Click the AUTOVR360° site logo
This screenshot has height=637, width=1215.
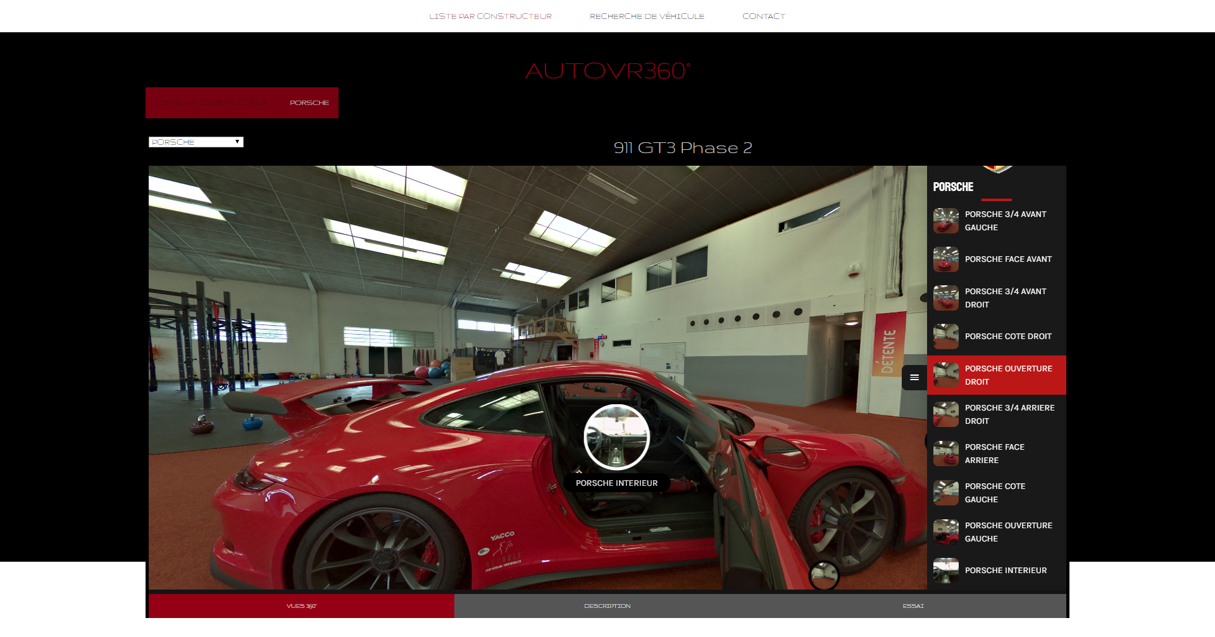pos(607,71)
